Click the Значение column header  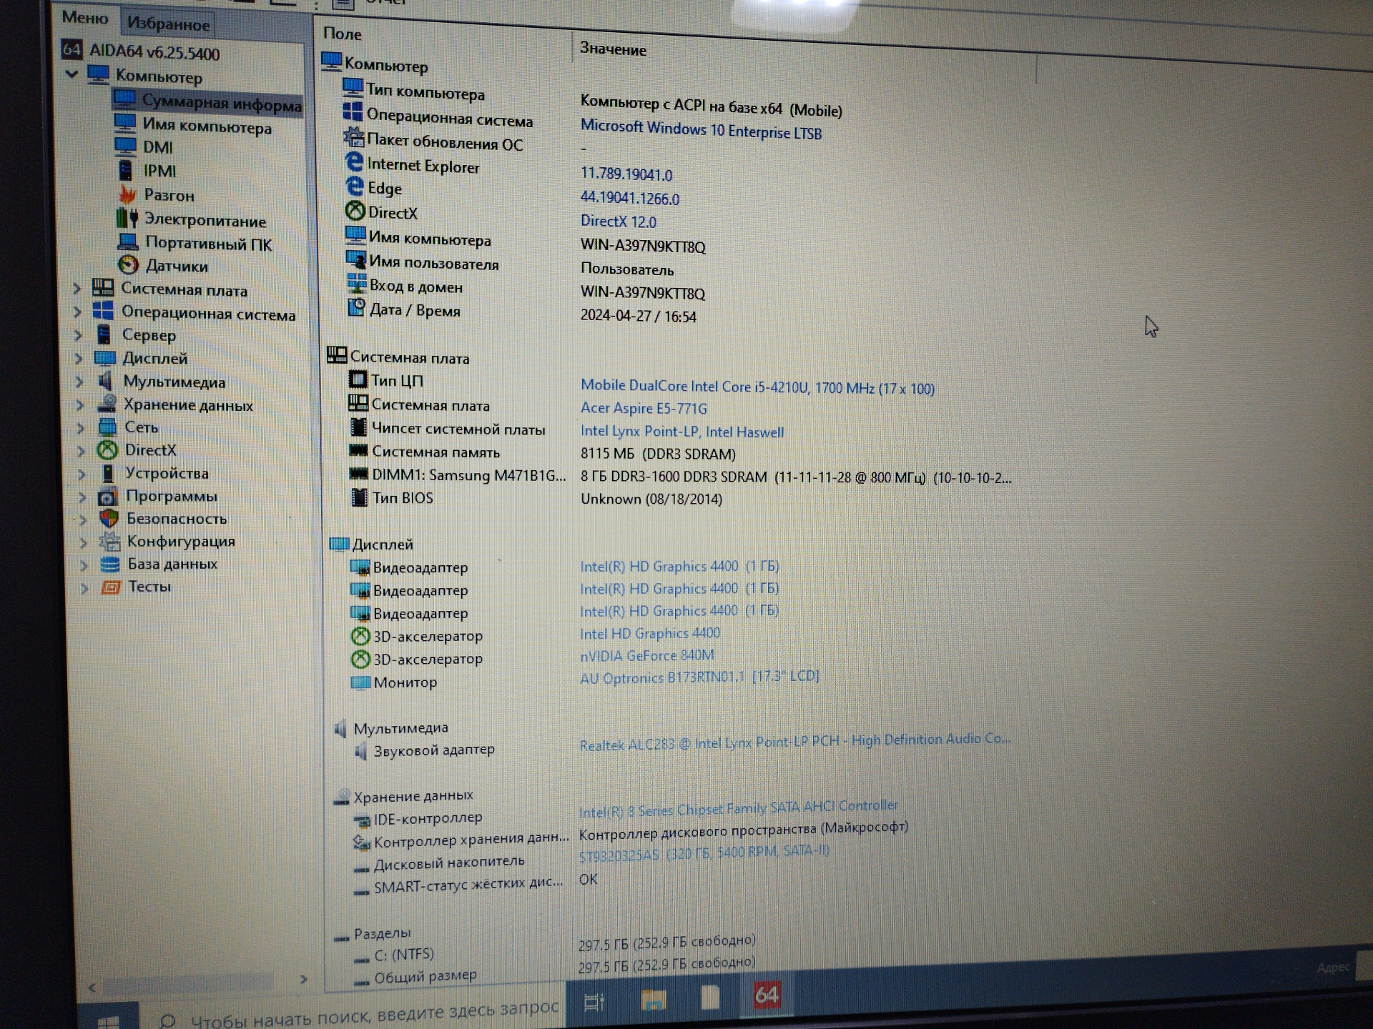pos(613,49)
